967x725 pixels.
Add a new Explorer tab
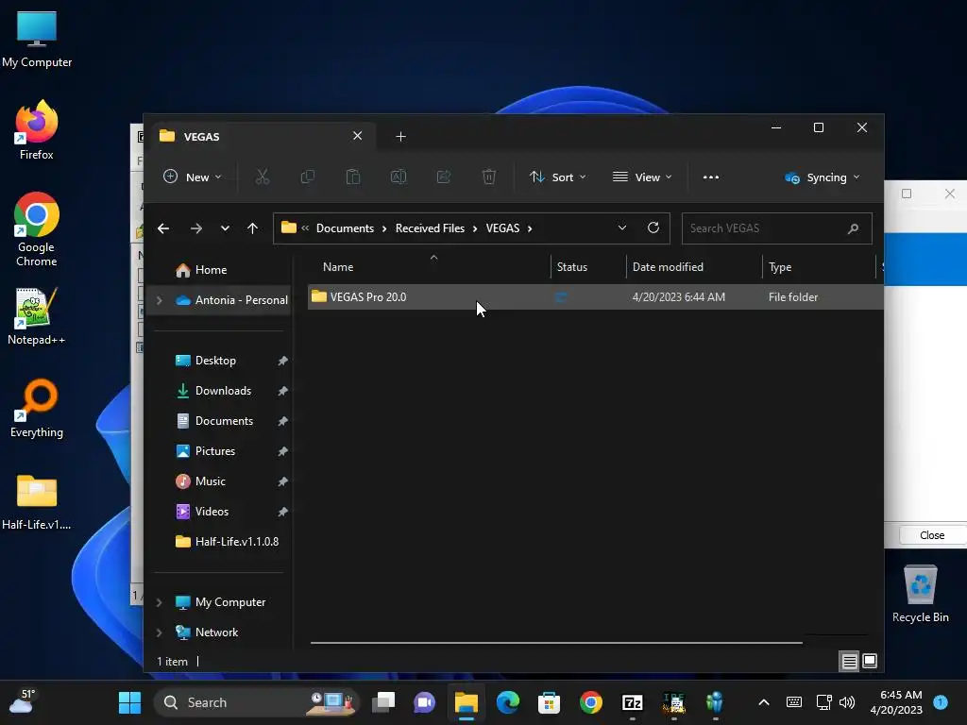(400, 136)
